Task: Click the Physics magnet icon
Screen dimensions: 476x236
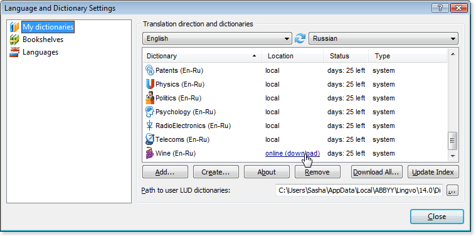Action: [x=150, y=84]
